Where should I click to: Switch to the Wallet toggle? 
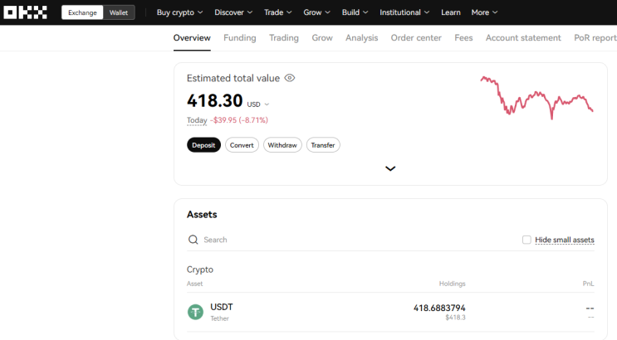tap(119, 12)
